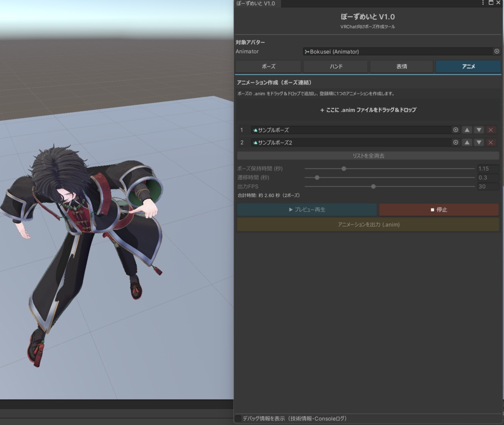Toggle デバッグ情報を表示 checkbox

pyautogui.click(x=238, y=418)
